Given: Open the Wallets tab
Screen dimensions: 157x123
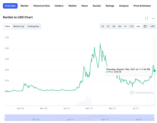Looking at the screenshot, I should (72, 6).
